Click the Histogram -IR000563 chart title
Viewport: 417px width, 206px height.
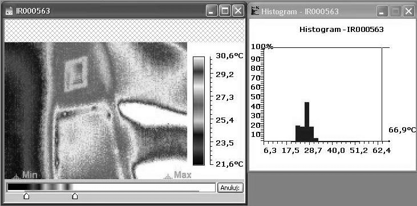342,30
